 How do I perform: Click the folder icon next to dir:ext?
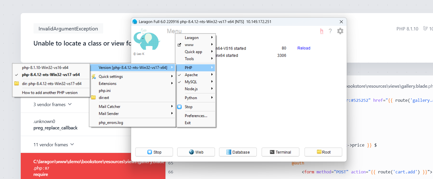click(x=93, y=97)
